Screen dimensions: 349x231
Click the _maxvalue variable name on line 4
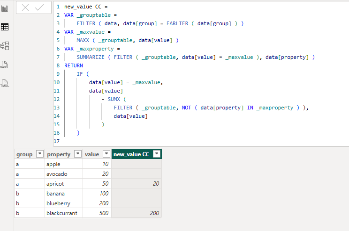click(x=91, y=32)
